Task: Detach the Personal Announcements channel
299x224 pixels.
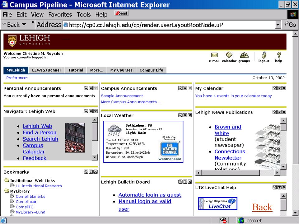Action: (86, 88)
